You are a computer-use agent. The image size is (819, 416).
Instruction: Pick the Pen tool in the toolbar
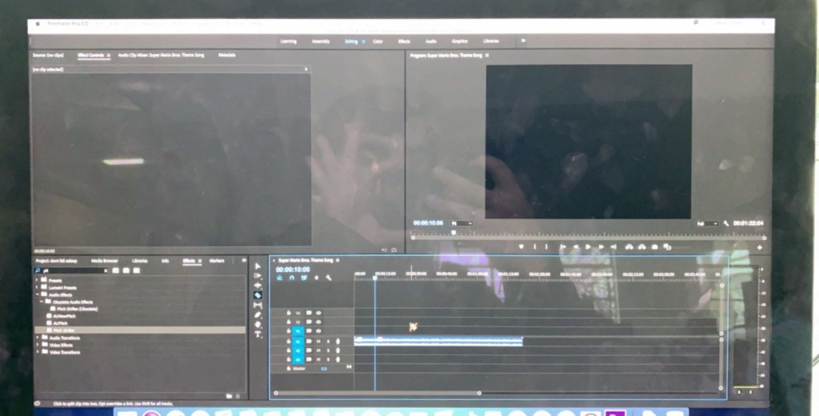pos(258,314)
